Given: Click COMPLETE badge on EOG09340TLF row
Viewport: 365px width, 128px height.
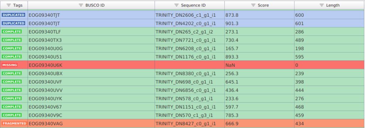Looking at the screenshot, I should tap(12, 32).
